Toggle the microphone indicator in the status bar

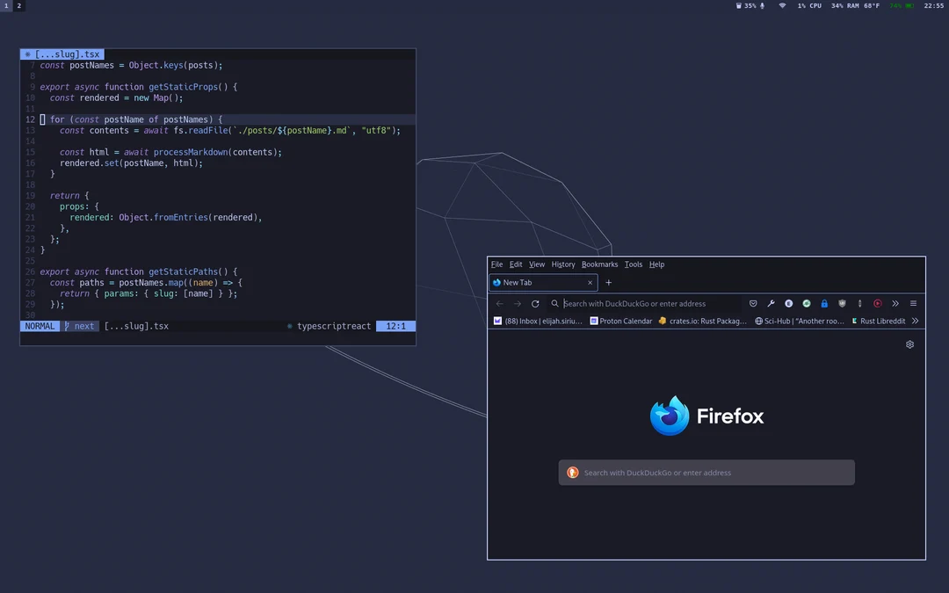[x=761, y=5]
